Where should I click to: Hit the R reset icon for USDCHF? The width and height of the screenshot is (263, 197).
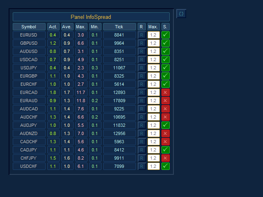point(142,166)
